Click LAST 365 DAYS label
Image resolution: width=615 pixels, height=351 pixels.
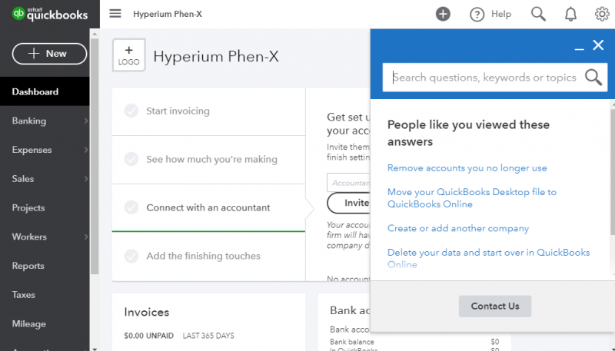click(x=208, y=336)
